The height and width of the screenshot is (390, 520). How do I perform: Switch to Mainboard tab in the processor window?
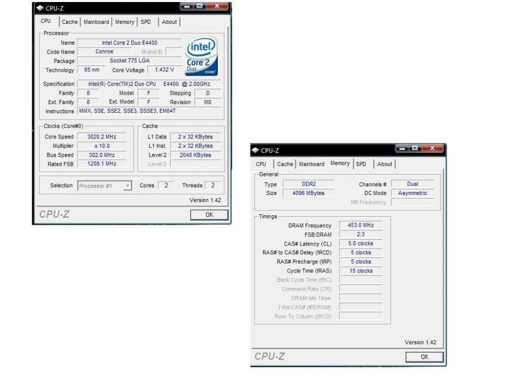96,22
